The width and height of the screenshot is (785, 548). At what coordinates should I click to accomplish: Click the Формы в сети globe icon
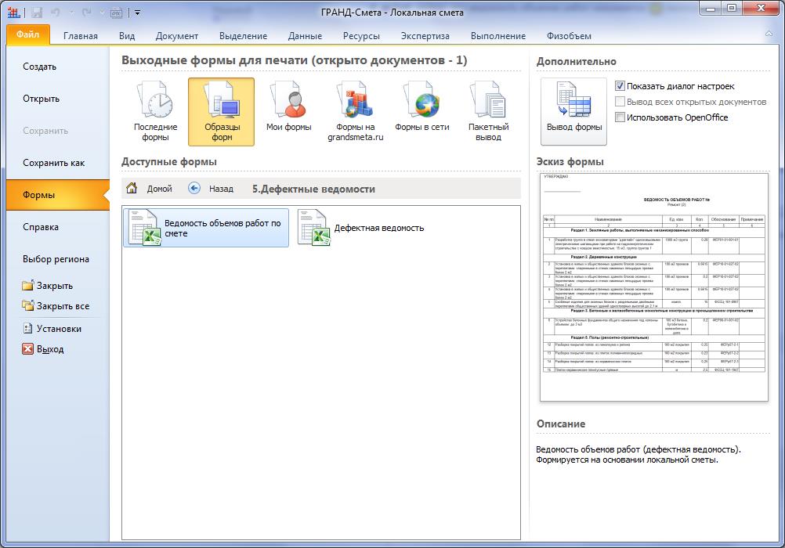pos(422,111)
